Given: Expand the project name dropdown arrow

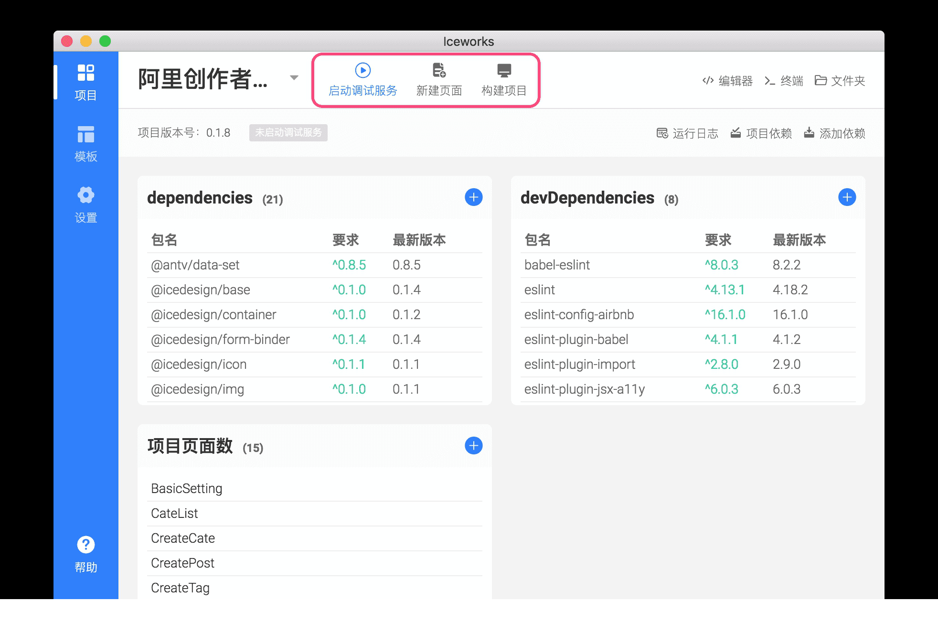Looking at the screenshot, I should click(294, 77).
